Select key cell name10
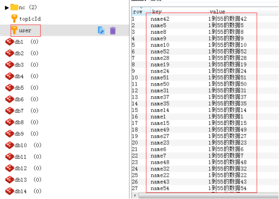Screen dimensions: 279x199 pyautogui.click(x=160, y=45)
